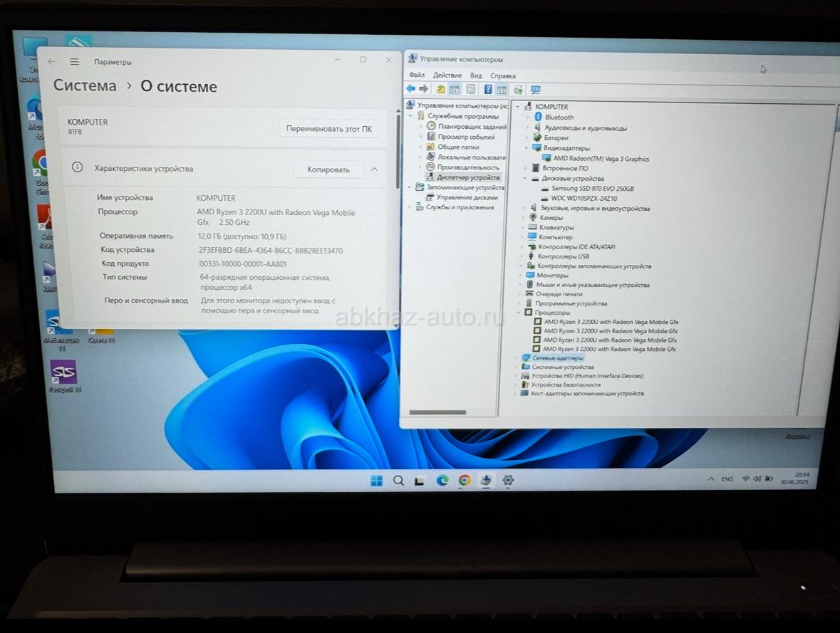Click the Переименовать этот ПК button
840x633 pixels.
(x=329, y=129)
